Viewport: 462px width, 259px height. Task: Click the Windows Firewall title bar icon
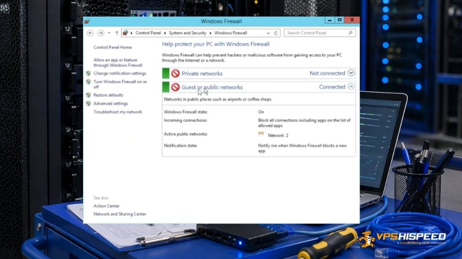click(x=87, y=21)
